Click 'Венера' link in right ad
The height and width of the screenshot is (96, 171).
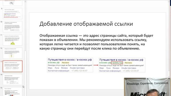[116, 68]
